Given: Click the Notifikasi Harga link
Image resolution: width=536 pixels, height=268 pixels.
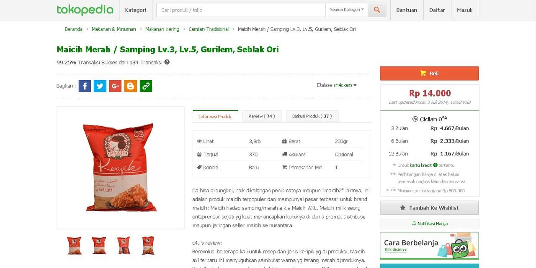Looking at the screenshot, I should point(430,224).
